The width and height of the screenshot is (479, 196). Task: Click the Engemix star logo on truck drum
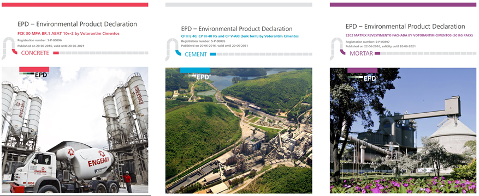pos(102,154)
